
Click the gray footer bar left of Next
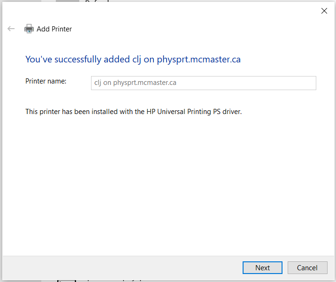point(117,268)
